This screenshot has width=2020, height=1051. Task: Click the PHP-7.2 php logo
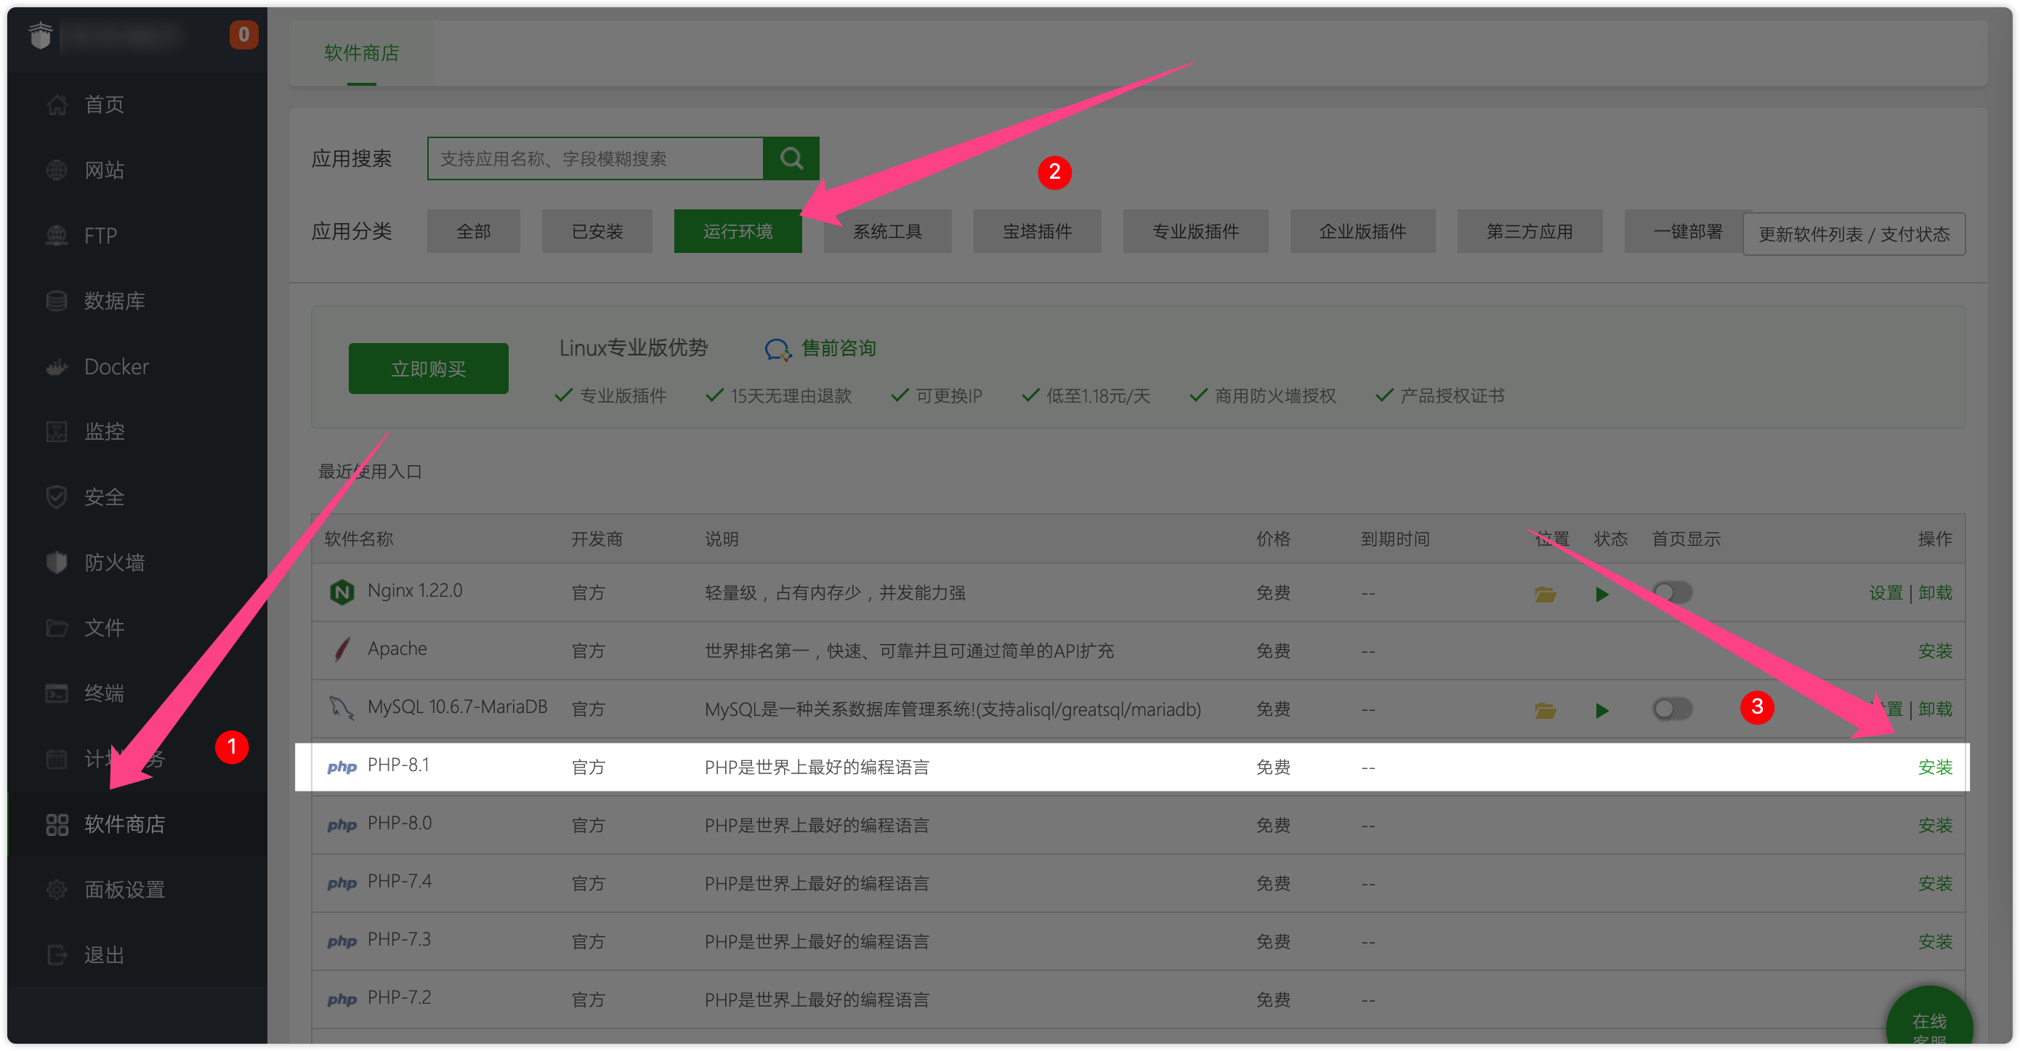click(x=342, y=1000)
